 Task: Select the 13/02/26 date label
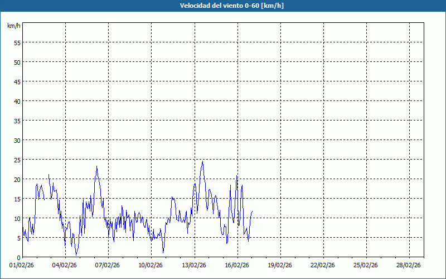click(195, 265)
